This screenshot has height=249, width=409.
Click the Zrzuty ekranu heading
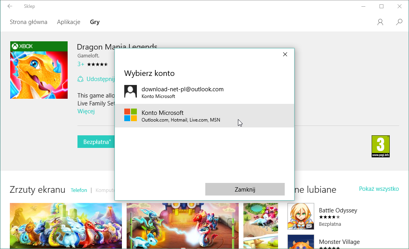[37, 190]
